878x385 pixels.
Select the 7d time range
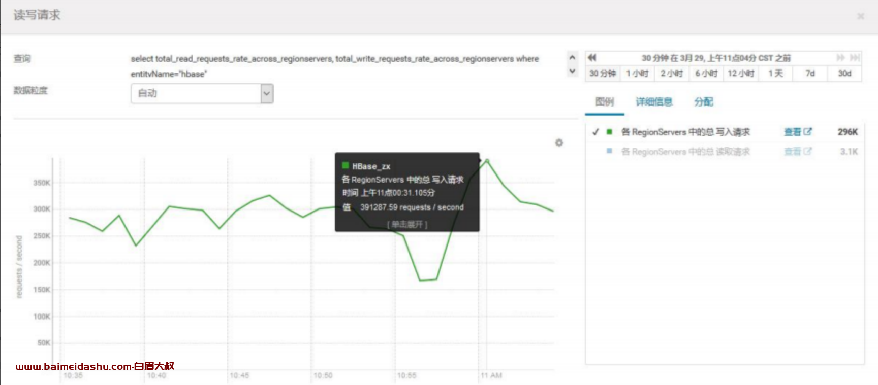click(x=810, y=74)
